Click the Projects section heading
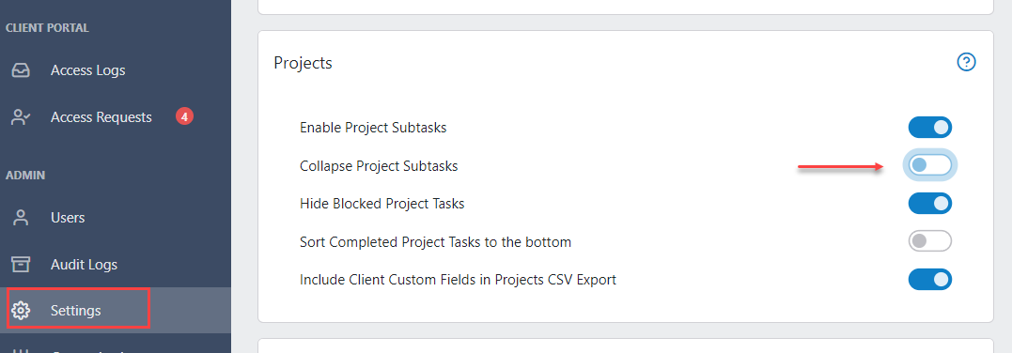1012x353 pixels. (304, 63)
